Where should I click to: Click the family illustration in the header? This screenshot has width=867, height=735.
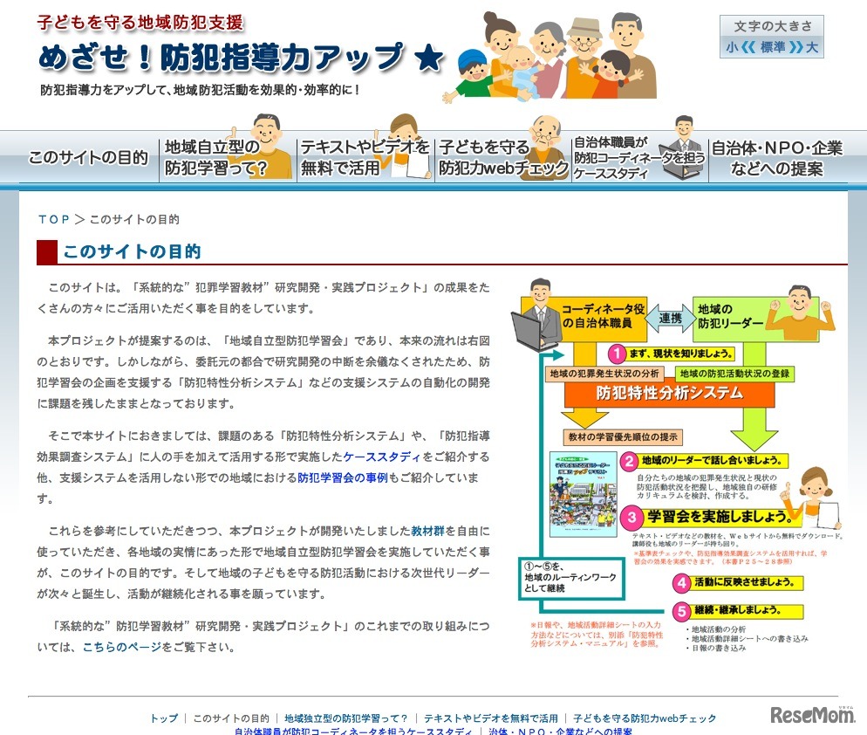point(550,58)
